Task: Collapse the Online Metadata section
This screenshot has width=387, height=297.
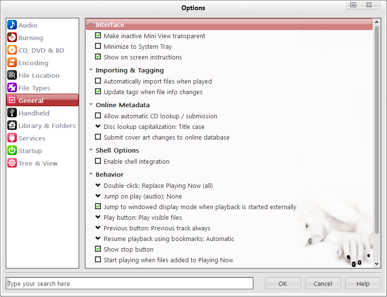Action: click(91, 105)
